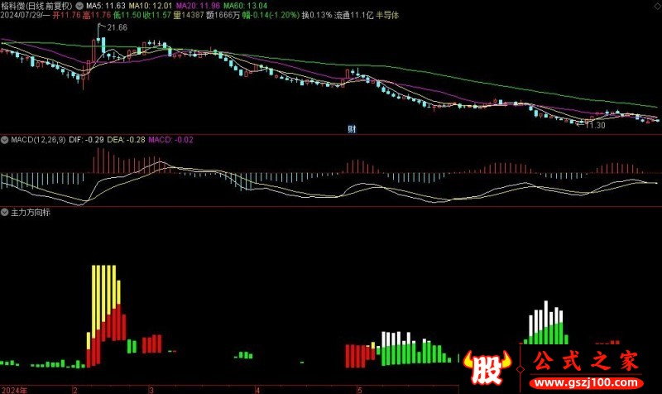Viewport: 662px width, 394px height.
Task: Click the 主力方向标 indicator name
Action: (x=30, y=212)
